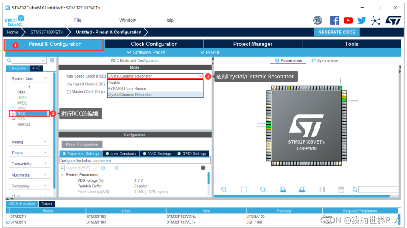Open the Facebook icon link
Viewport: 407px width, 228px height.
click(x=334, y=20)
